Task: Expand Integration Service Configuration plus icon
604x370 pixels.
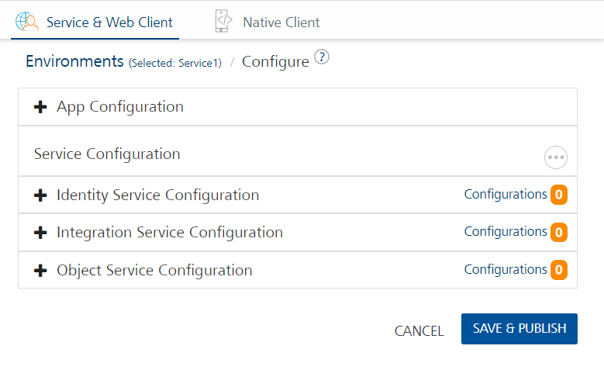Action: click(40, 233)
